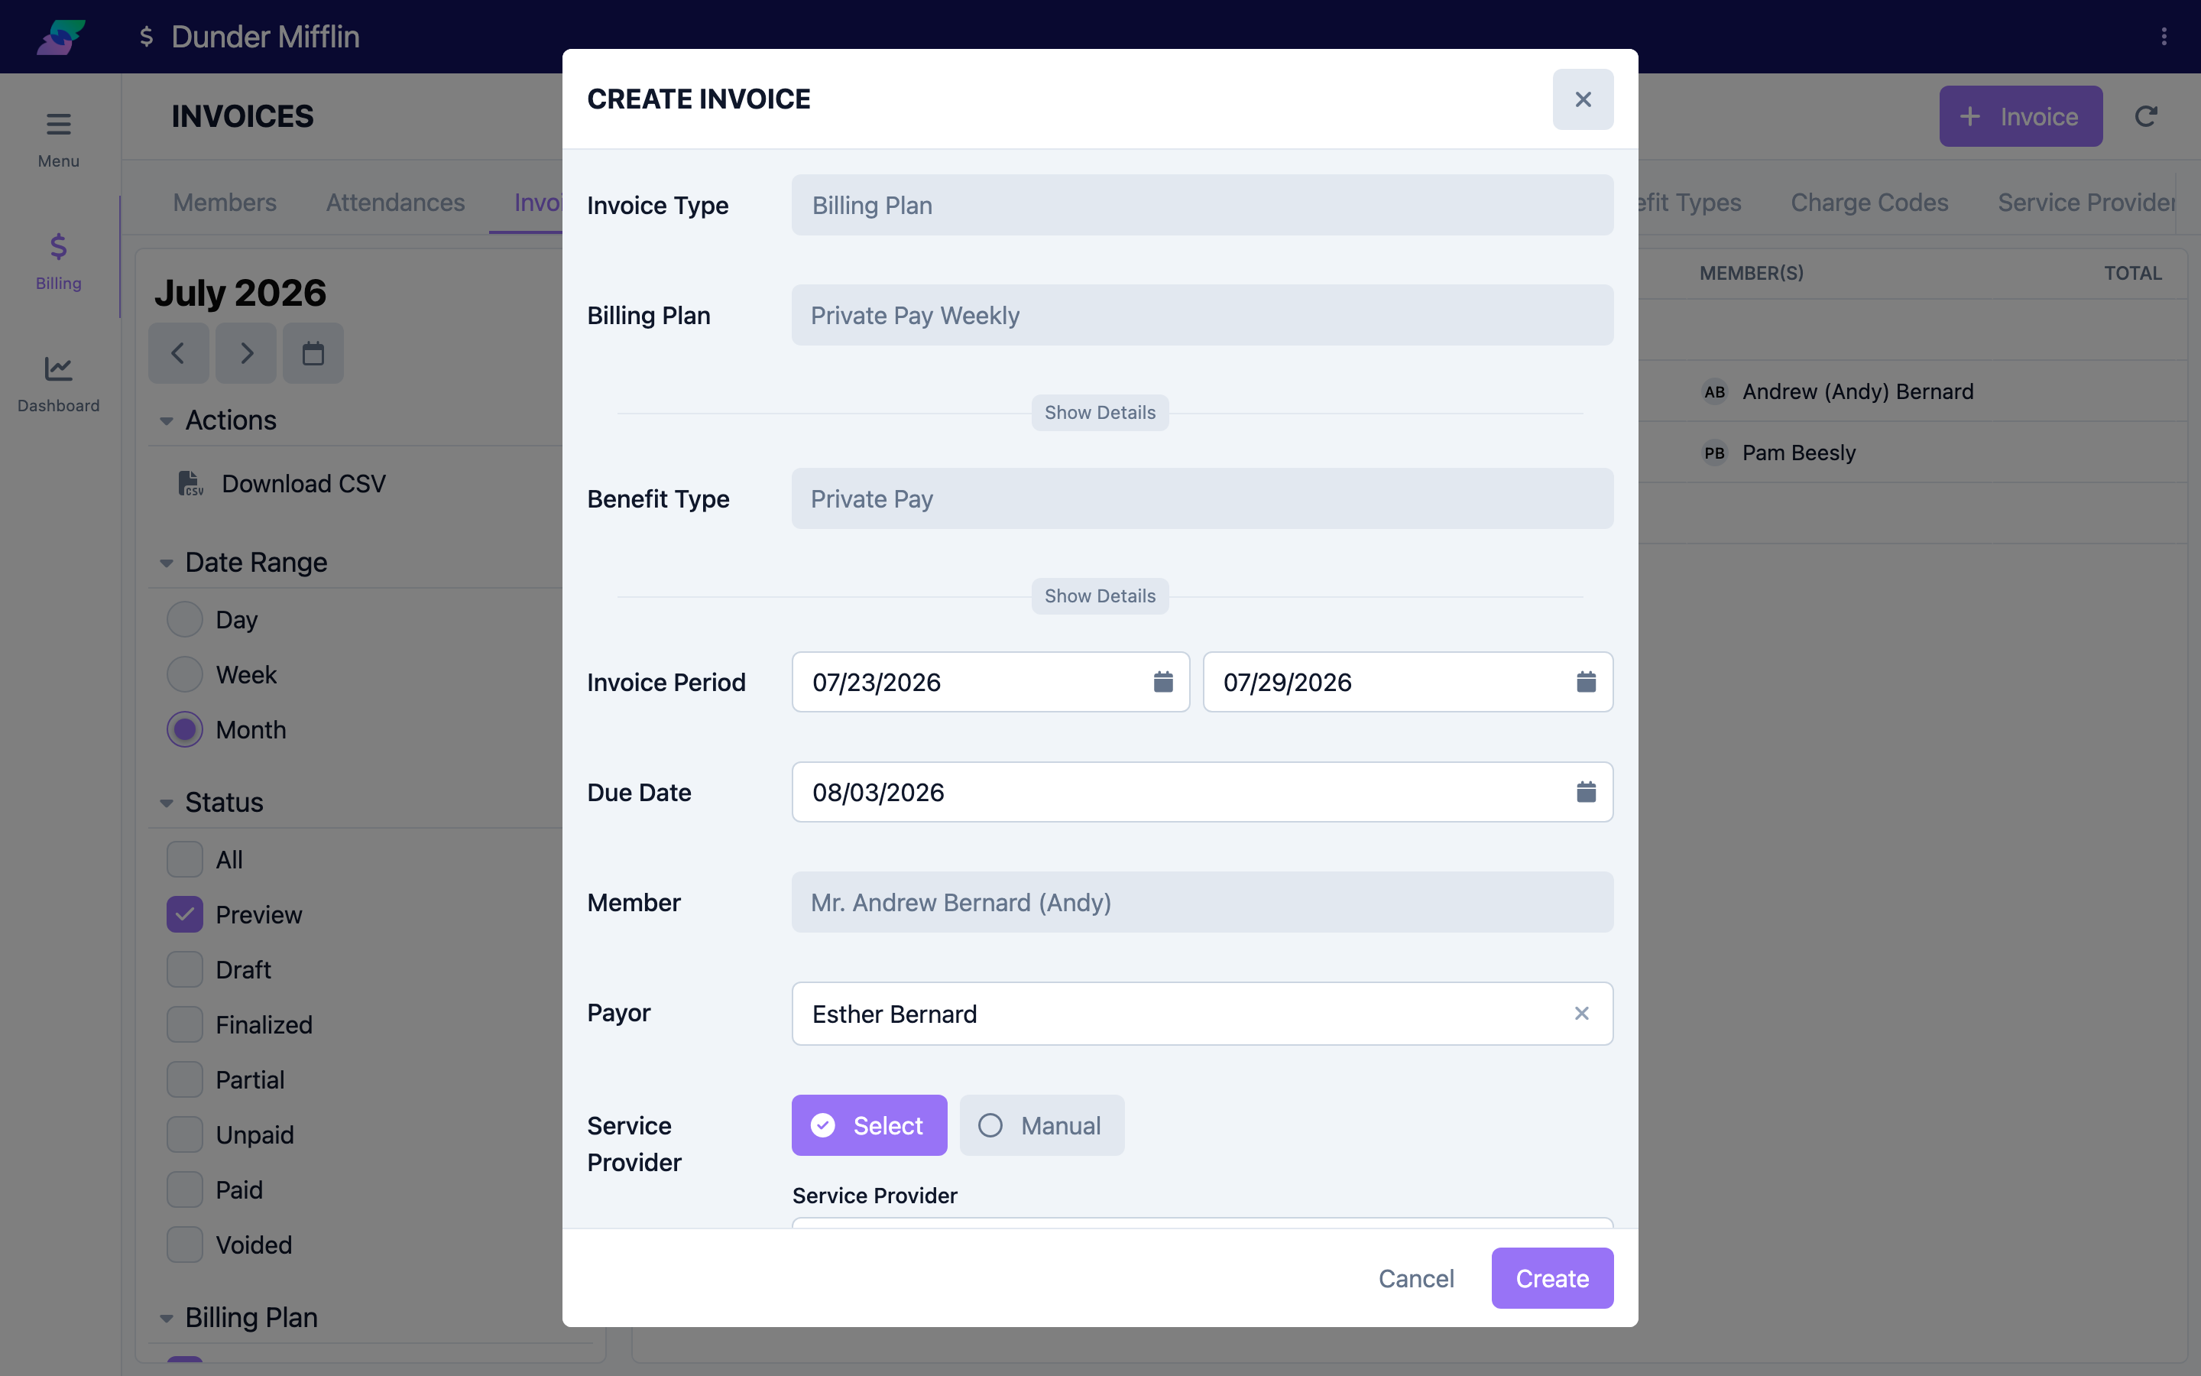
Task: Check the Finalized status filter
Action: coord(185,1024)
